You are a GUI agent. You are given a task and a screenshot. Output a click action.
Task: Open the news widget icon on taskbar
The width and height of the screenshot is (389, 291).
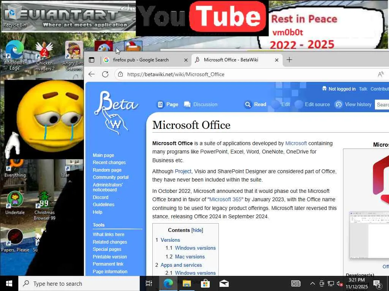296,283
